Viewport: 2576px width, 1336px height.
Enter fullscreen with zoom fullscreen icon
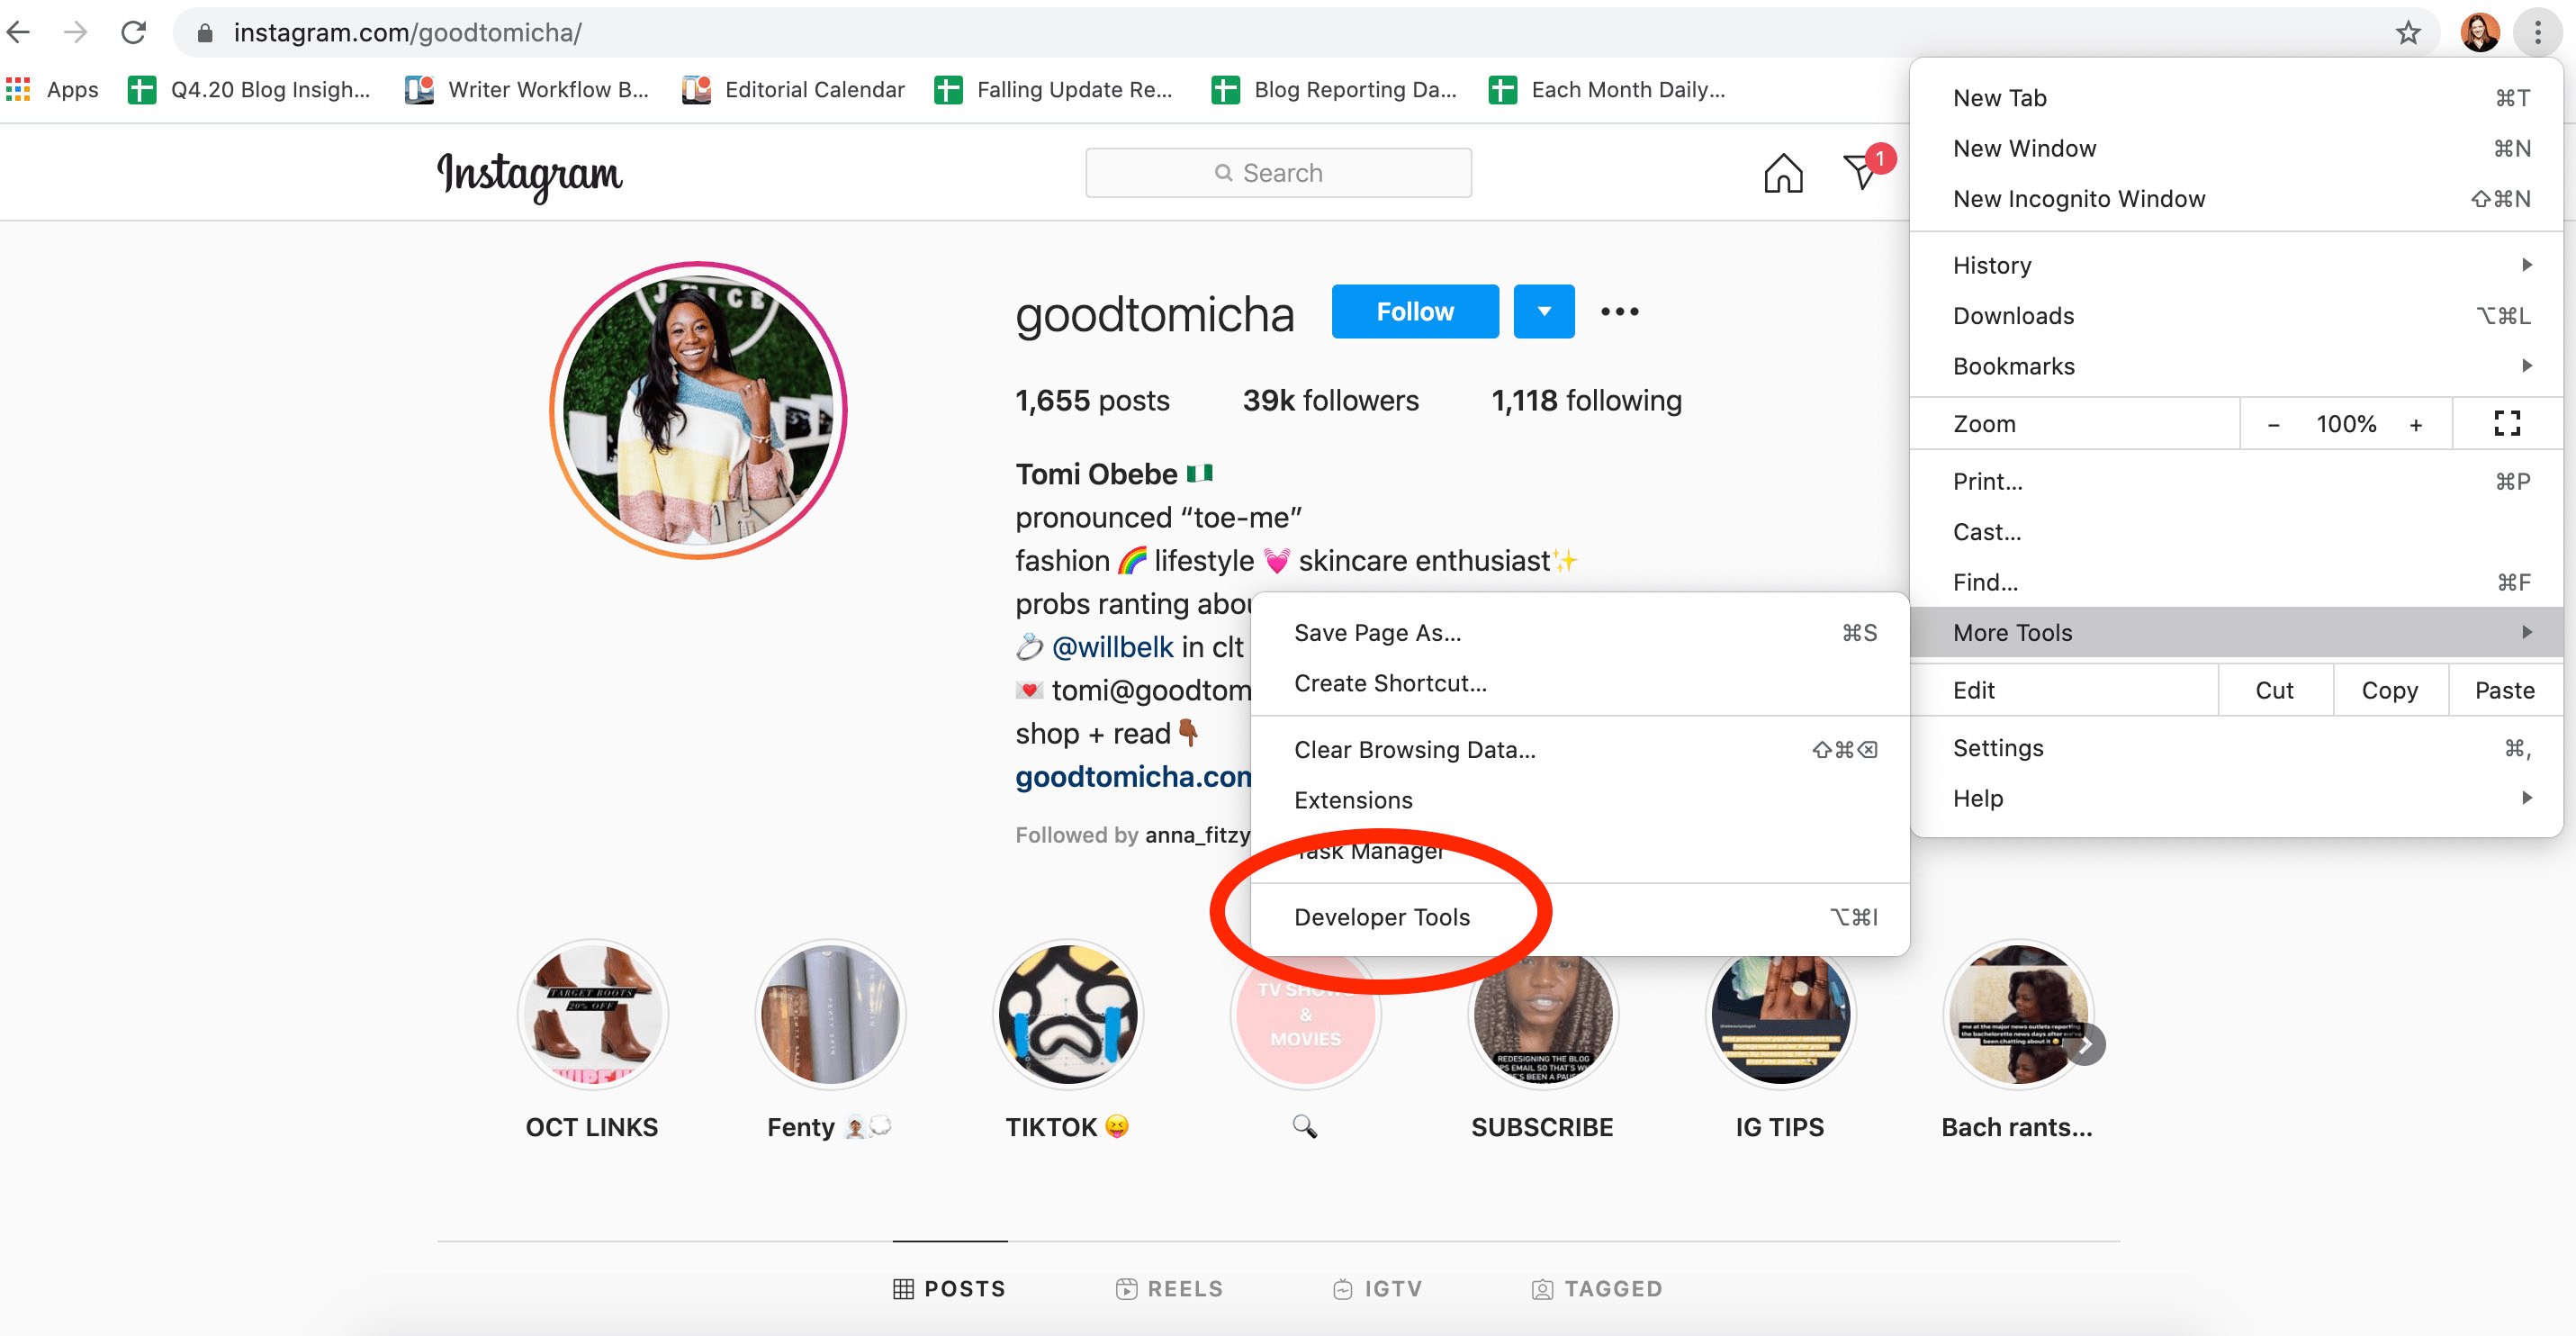(x=2506, y=424)
